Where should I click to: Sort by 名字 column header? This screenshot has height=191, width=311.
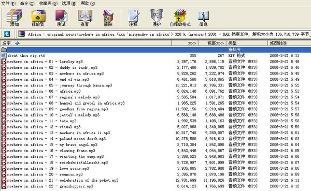(x=86, y=43)
